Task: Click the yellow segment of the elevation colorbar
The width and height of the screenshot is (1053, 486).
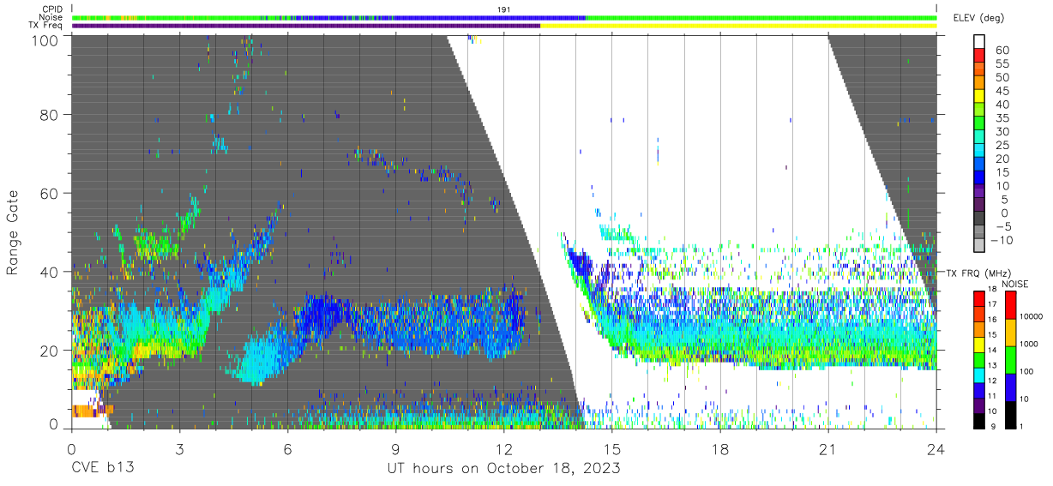Action: point(980,97)
